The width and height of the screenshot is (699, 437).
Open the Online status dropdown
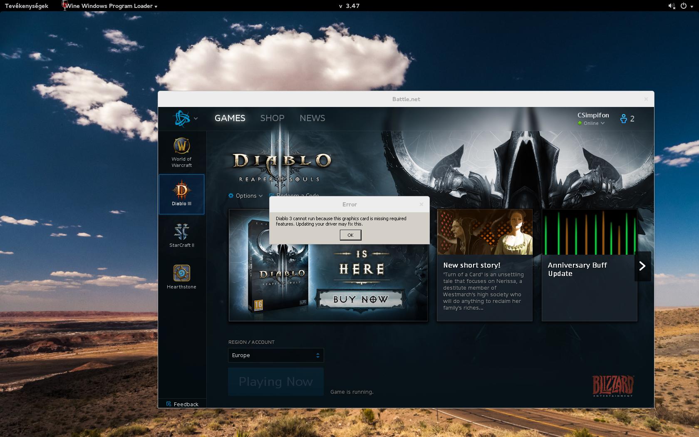(591, 123)
